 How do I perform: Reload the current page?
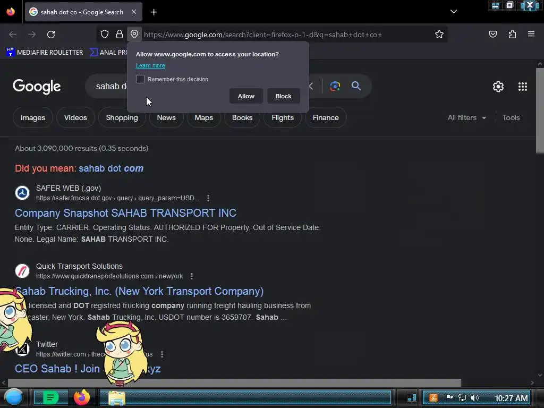(51, 35)
